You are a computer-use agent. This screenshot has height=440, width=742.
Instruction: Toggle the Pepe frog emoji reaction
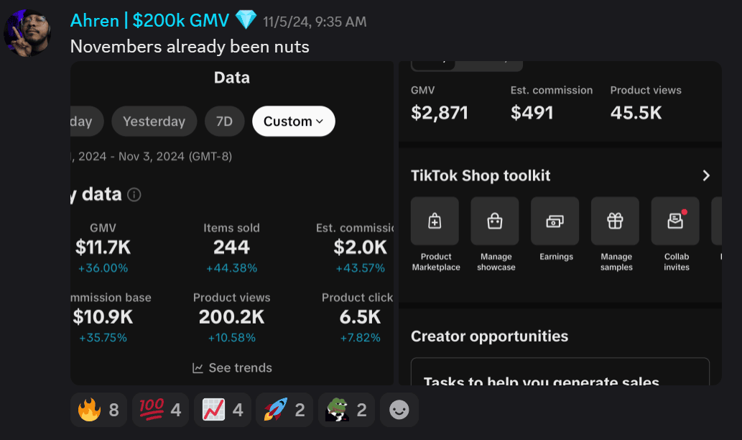click(346, 410)
